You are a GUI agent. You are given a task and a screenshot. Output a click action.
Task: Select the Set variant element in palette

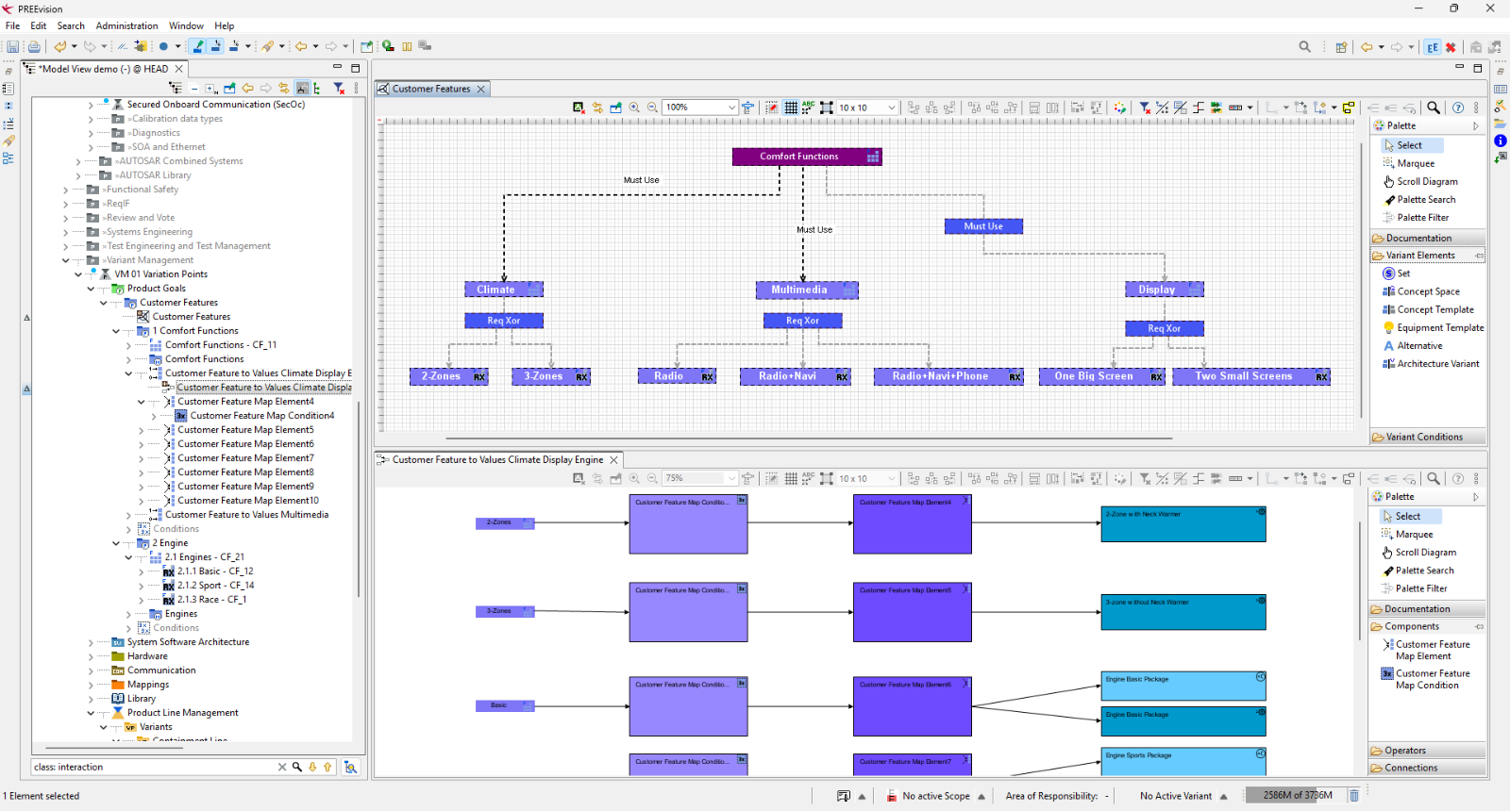(1396, 273)
